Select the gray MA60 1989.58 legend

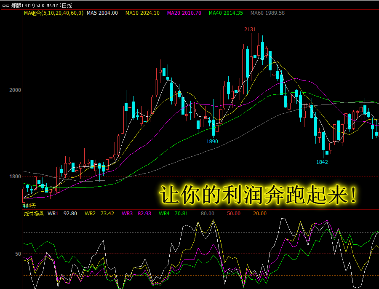pyautogui.click(x=267, y=13)
